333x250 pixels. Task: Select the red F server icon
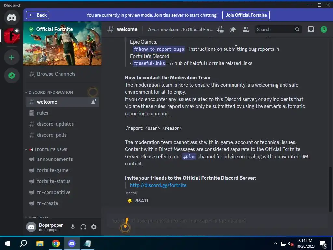12,36
